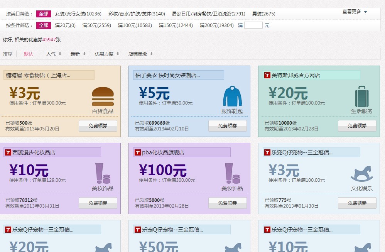
Task: Click the custom 满 amount input box
Action: tap(253, 25)
